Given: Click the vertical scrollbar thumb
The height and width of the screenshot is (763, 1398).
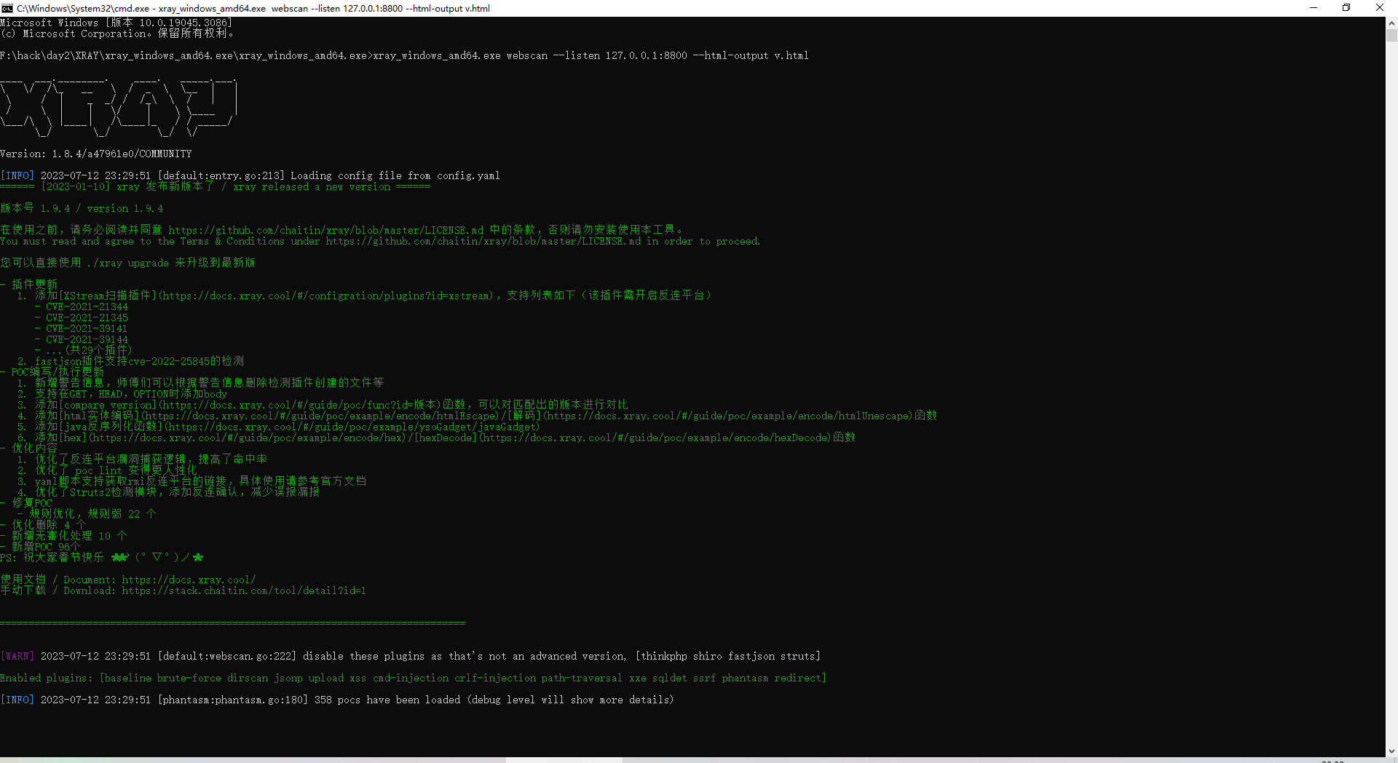Looking at the screenshot, I should pyautogui.click(x=1391, y=35).
